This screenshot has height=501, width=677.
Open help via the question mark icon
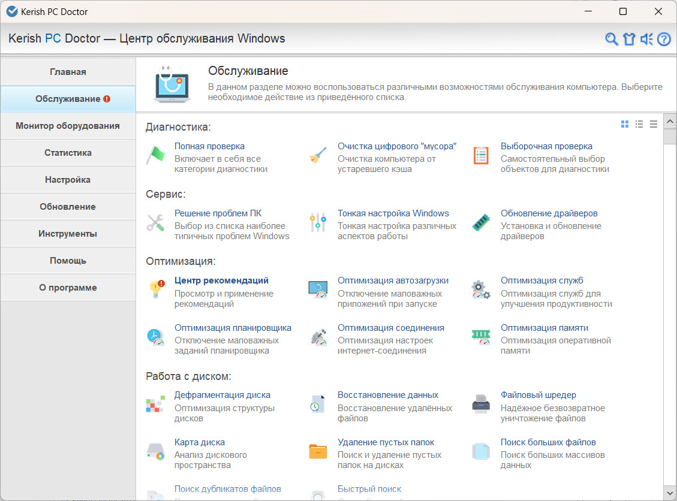(664, 40)
